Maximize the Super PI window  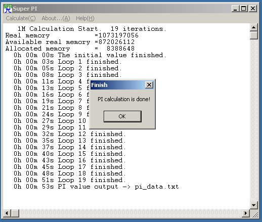(x=244, y=9)
